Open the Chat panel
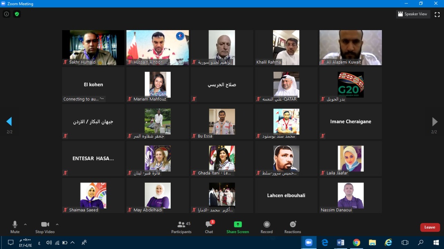 pos(209,227)
